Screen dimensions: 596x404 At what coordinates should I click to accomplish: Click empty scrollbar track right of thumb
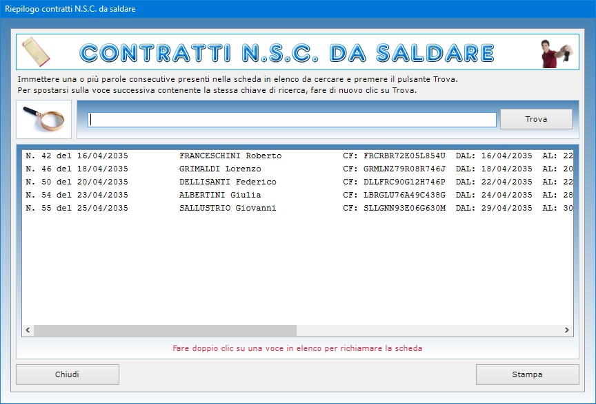click(x=428, y=330)
